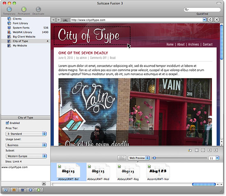This screenshot has height=196, width=226.
Task: Select the AccentURWT-Nor font thumbnail
Action: click(158, 172)
